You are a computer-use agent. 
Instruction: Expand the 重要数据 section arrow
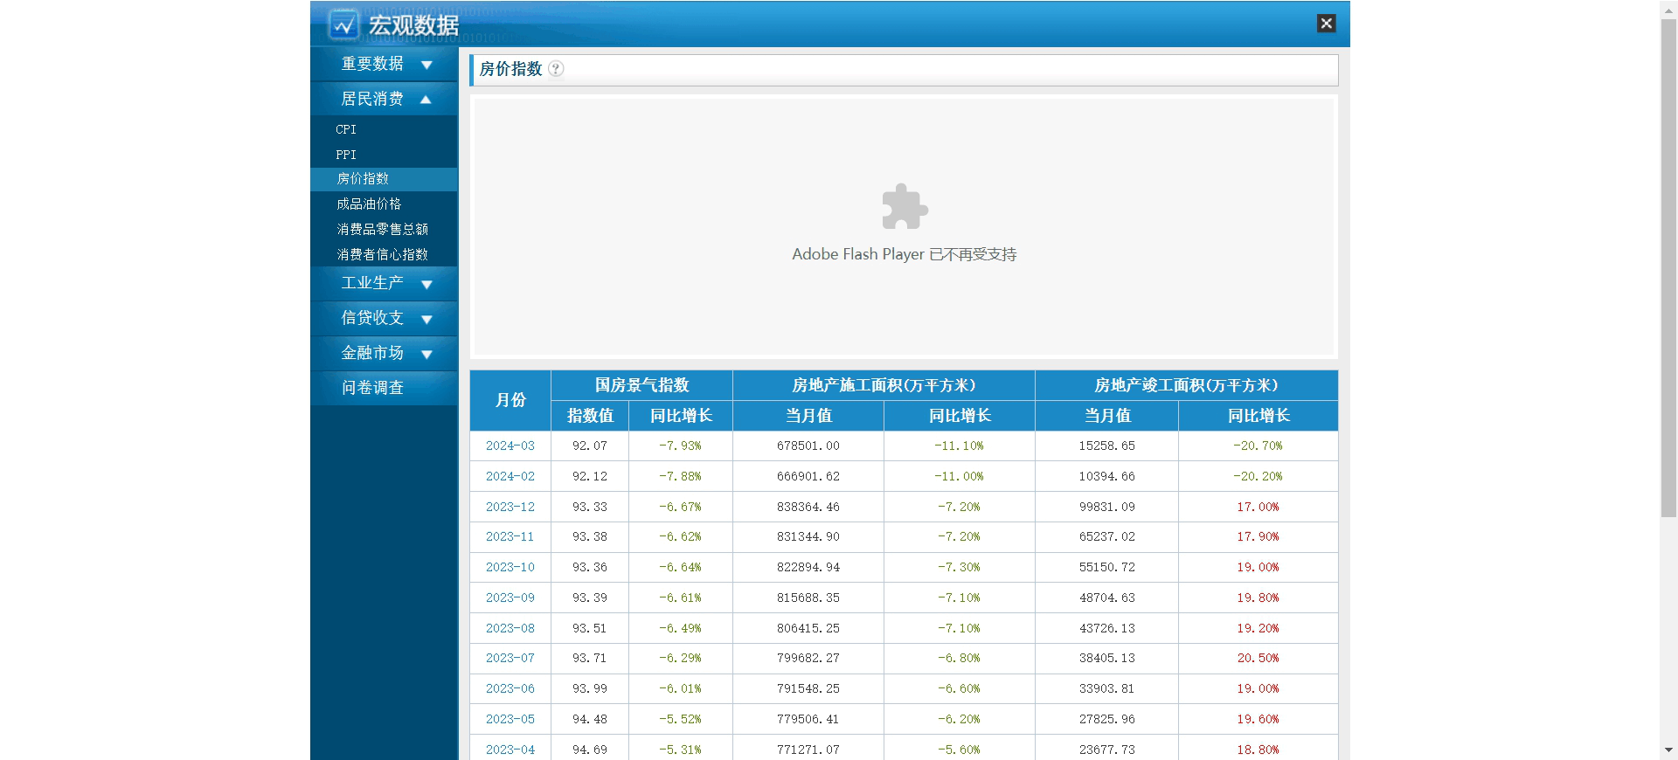426,65
